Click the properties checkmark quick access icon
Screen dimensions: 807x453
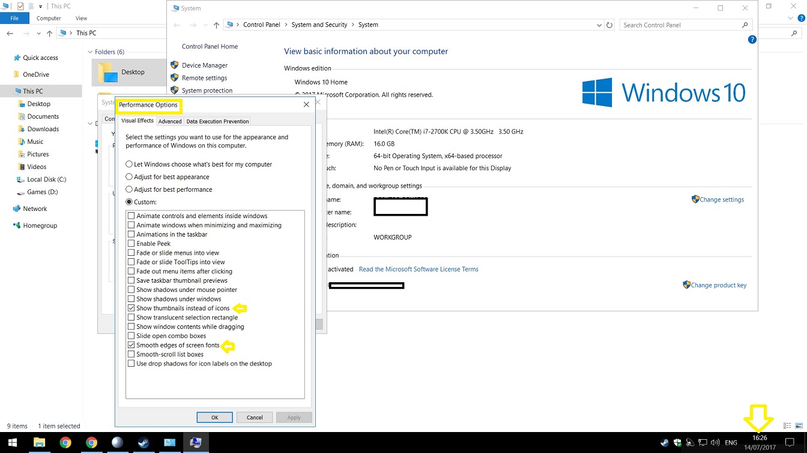20,6
